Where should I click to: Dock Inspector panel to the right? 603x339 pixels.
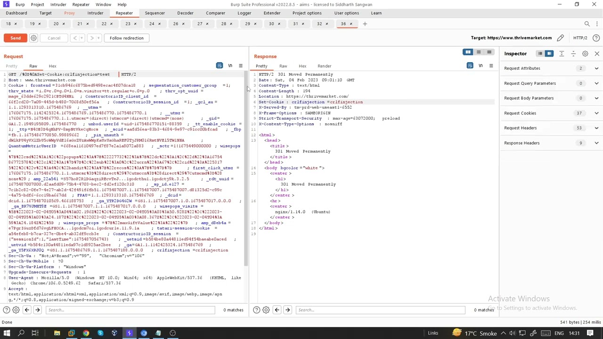(x=549, y=54)
